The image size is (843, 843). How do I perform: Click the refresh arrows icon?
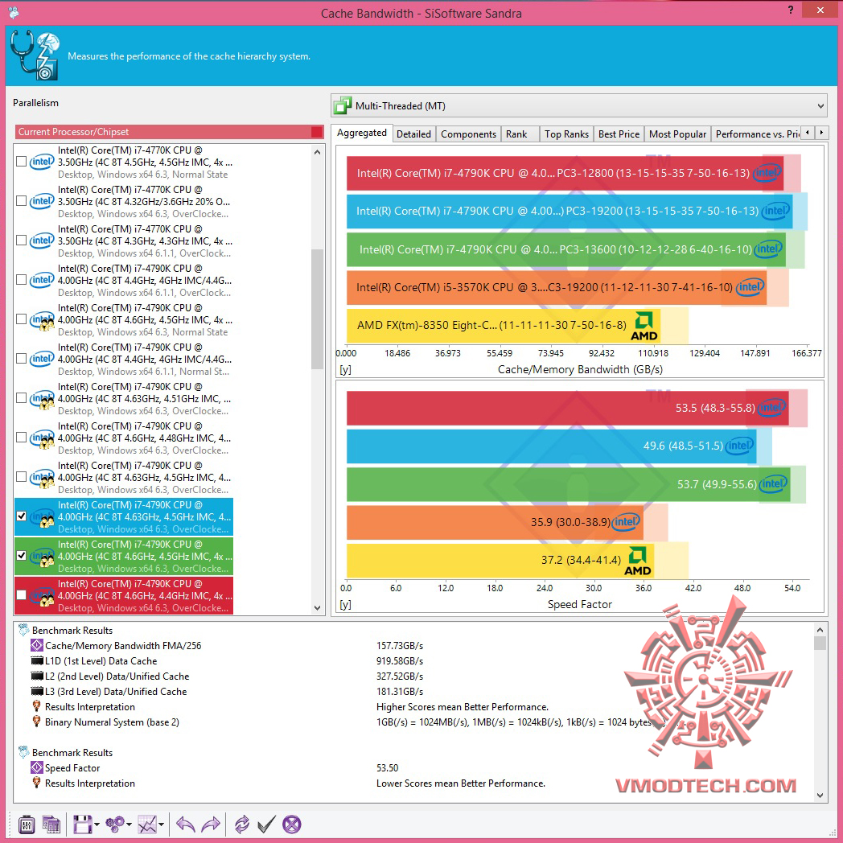click(x=242, y=824)
